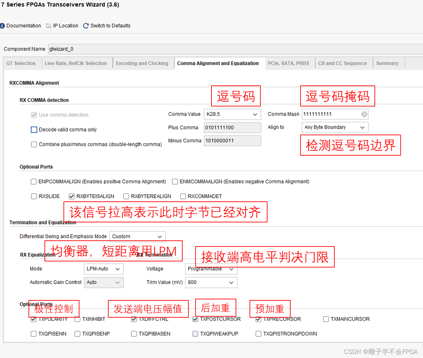Click Switch to Defaults

(110, 26)
